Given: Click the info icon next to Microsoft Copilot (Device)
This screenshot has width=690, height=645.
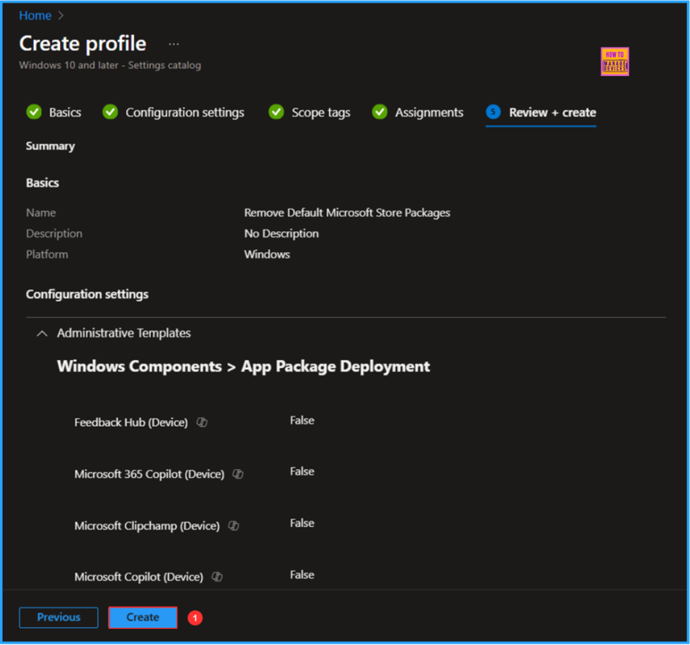Looking at the screenshot, I should click(217, 577).
